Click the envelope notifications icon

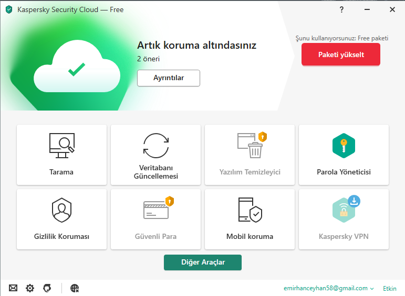13,288
